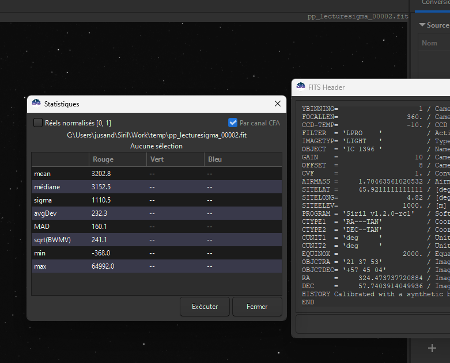450x363 pixels.
Task: Click the SITEELEV = 1000. header line
Action: click(376, 205)
